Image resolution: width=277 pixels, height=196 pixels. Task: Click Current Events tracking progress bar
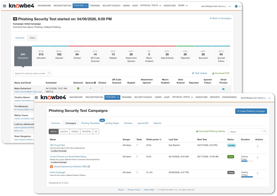(x=247, y=161)
